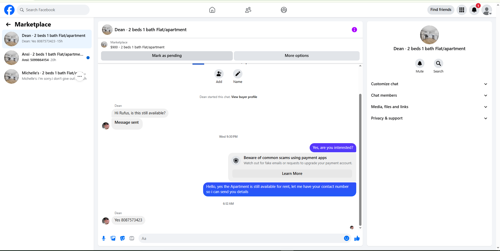Screen dimensions: 500x251
Task: Send a thumbs up like
Action: click(x=357, y=238)
